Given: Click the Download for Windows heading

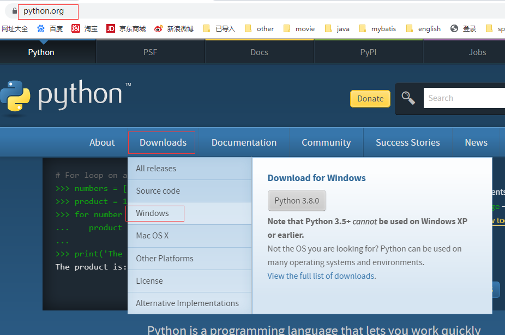Looking at the screenshot, I should 317,178.
